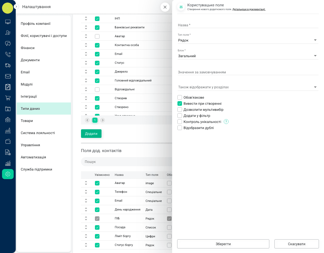Click the green settings gear icon
This screenshot has width=324, height=253.
click(8, 174)
